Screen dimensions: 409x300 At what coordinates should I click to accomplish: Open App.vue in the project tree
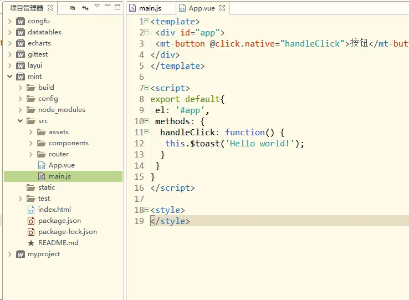click(x=62, y=165)
